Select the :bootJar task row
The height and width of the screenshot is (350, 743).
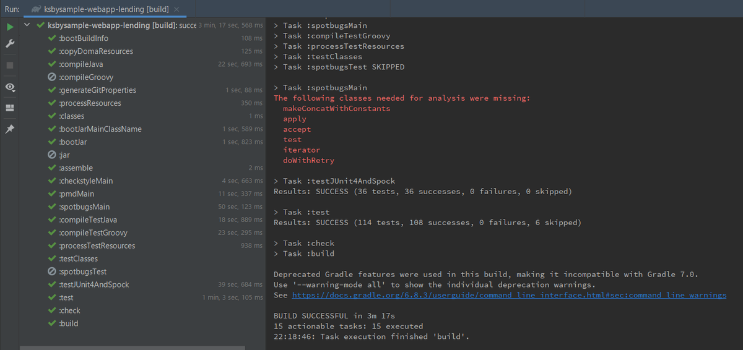(x=143, y=142)
